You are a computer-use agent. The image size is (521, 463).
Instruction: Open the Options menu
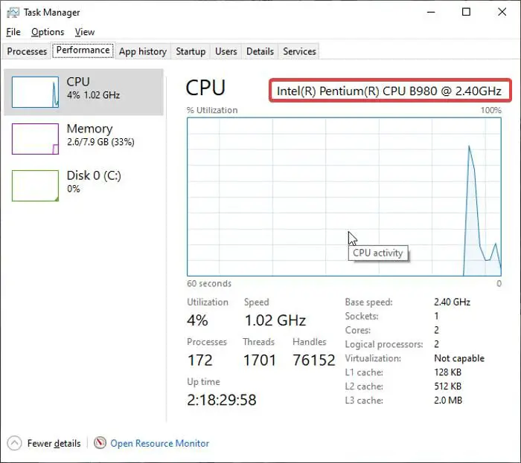click(x=48, y=32)
